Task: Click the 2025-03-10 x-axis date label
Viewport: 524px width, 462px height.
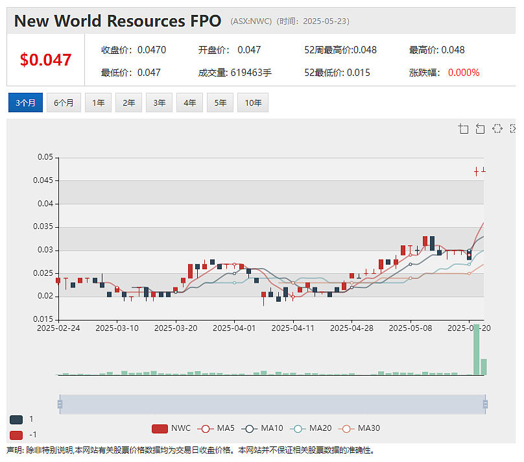Action: tap(117, 328)
